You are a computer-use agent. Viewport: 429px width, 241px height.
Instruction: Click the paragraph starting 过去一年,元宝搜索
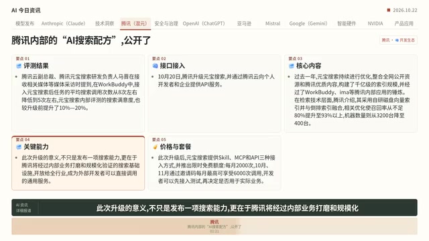(352, 100)
